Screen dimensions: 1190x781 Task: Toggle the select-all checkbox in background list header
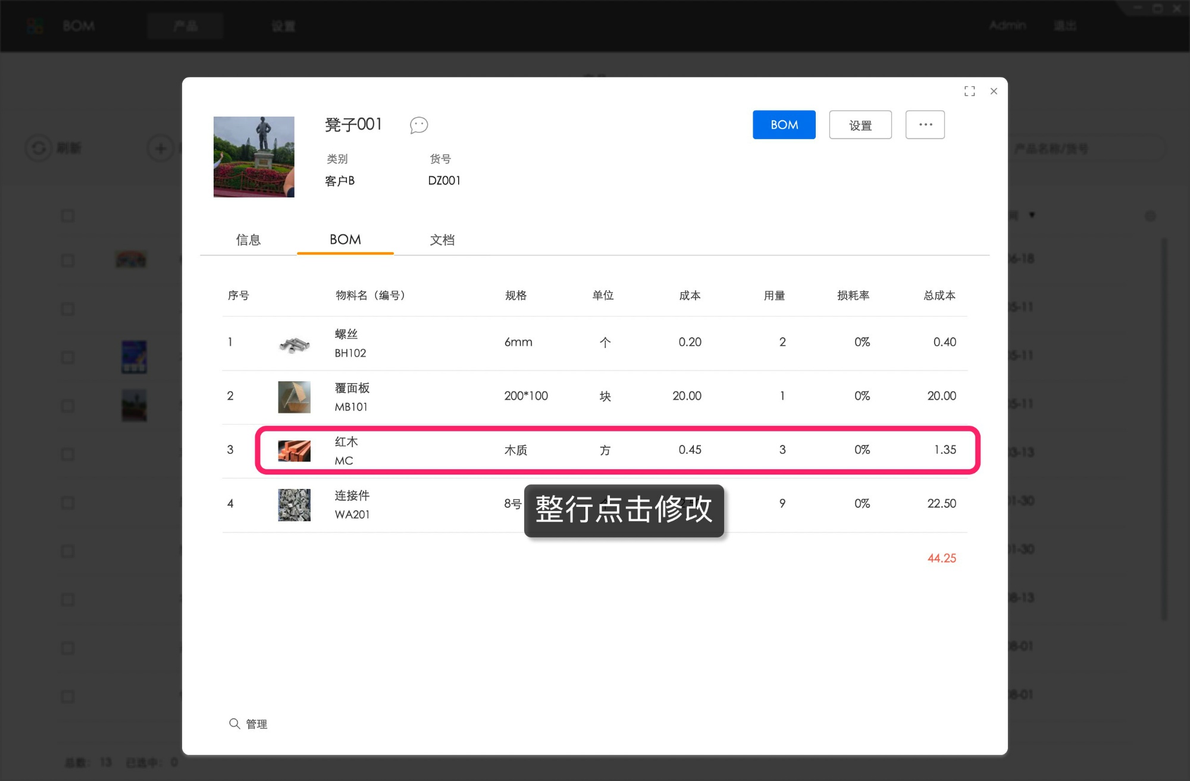(x=68, y=216)
